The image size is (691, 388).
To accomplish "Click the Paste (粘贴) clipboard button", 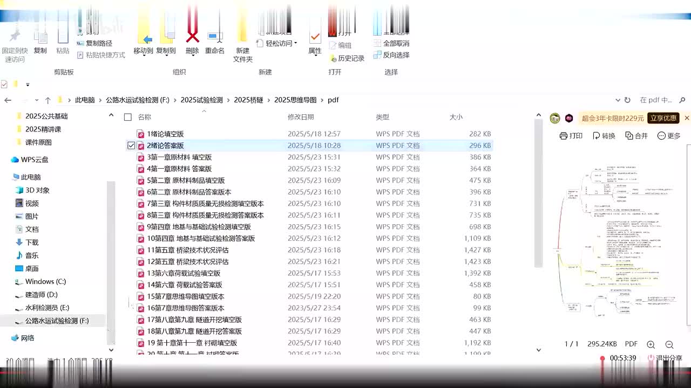I will coord(63,43).
